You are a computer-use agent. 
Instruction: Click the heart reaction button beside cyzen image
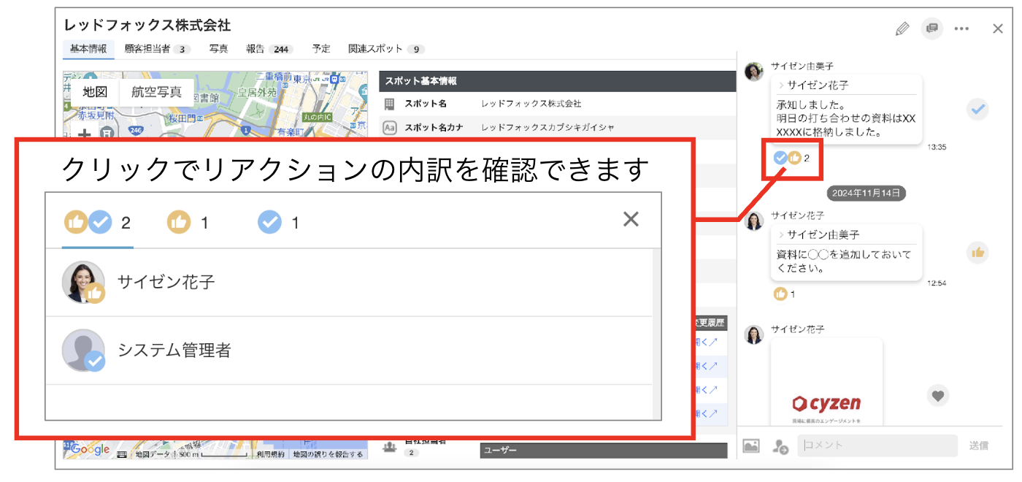[x=938, y=396]
